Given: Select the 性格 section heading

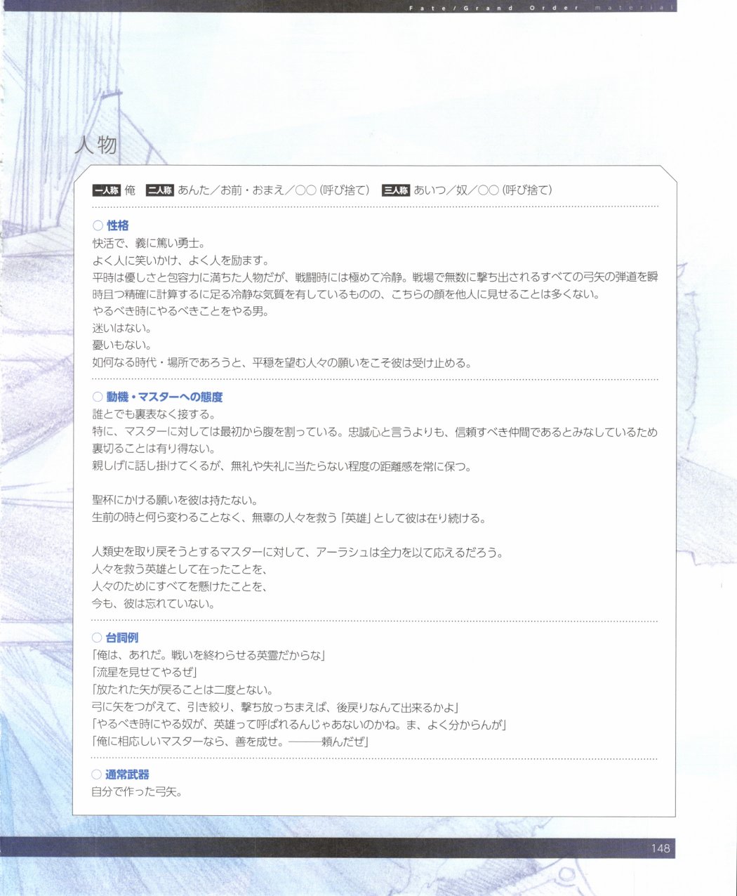Looking at the screenshot, I should point(117,226).
